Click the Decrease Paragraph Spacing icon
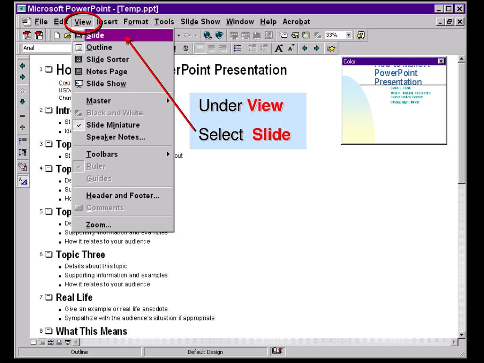The height and width of the screenshot is (363, 484). tap(264, 48)
